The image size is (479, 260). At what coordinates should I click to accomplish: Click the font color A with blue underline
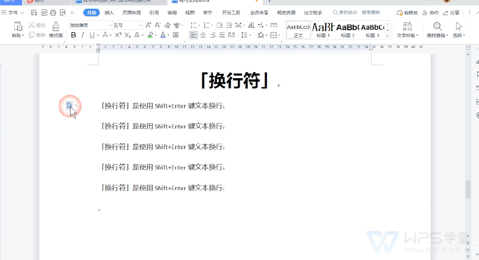[x=163, y=35]
